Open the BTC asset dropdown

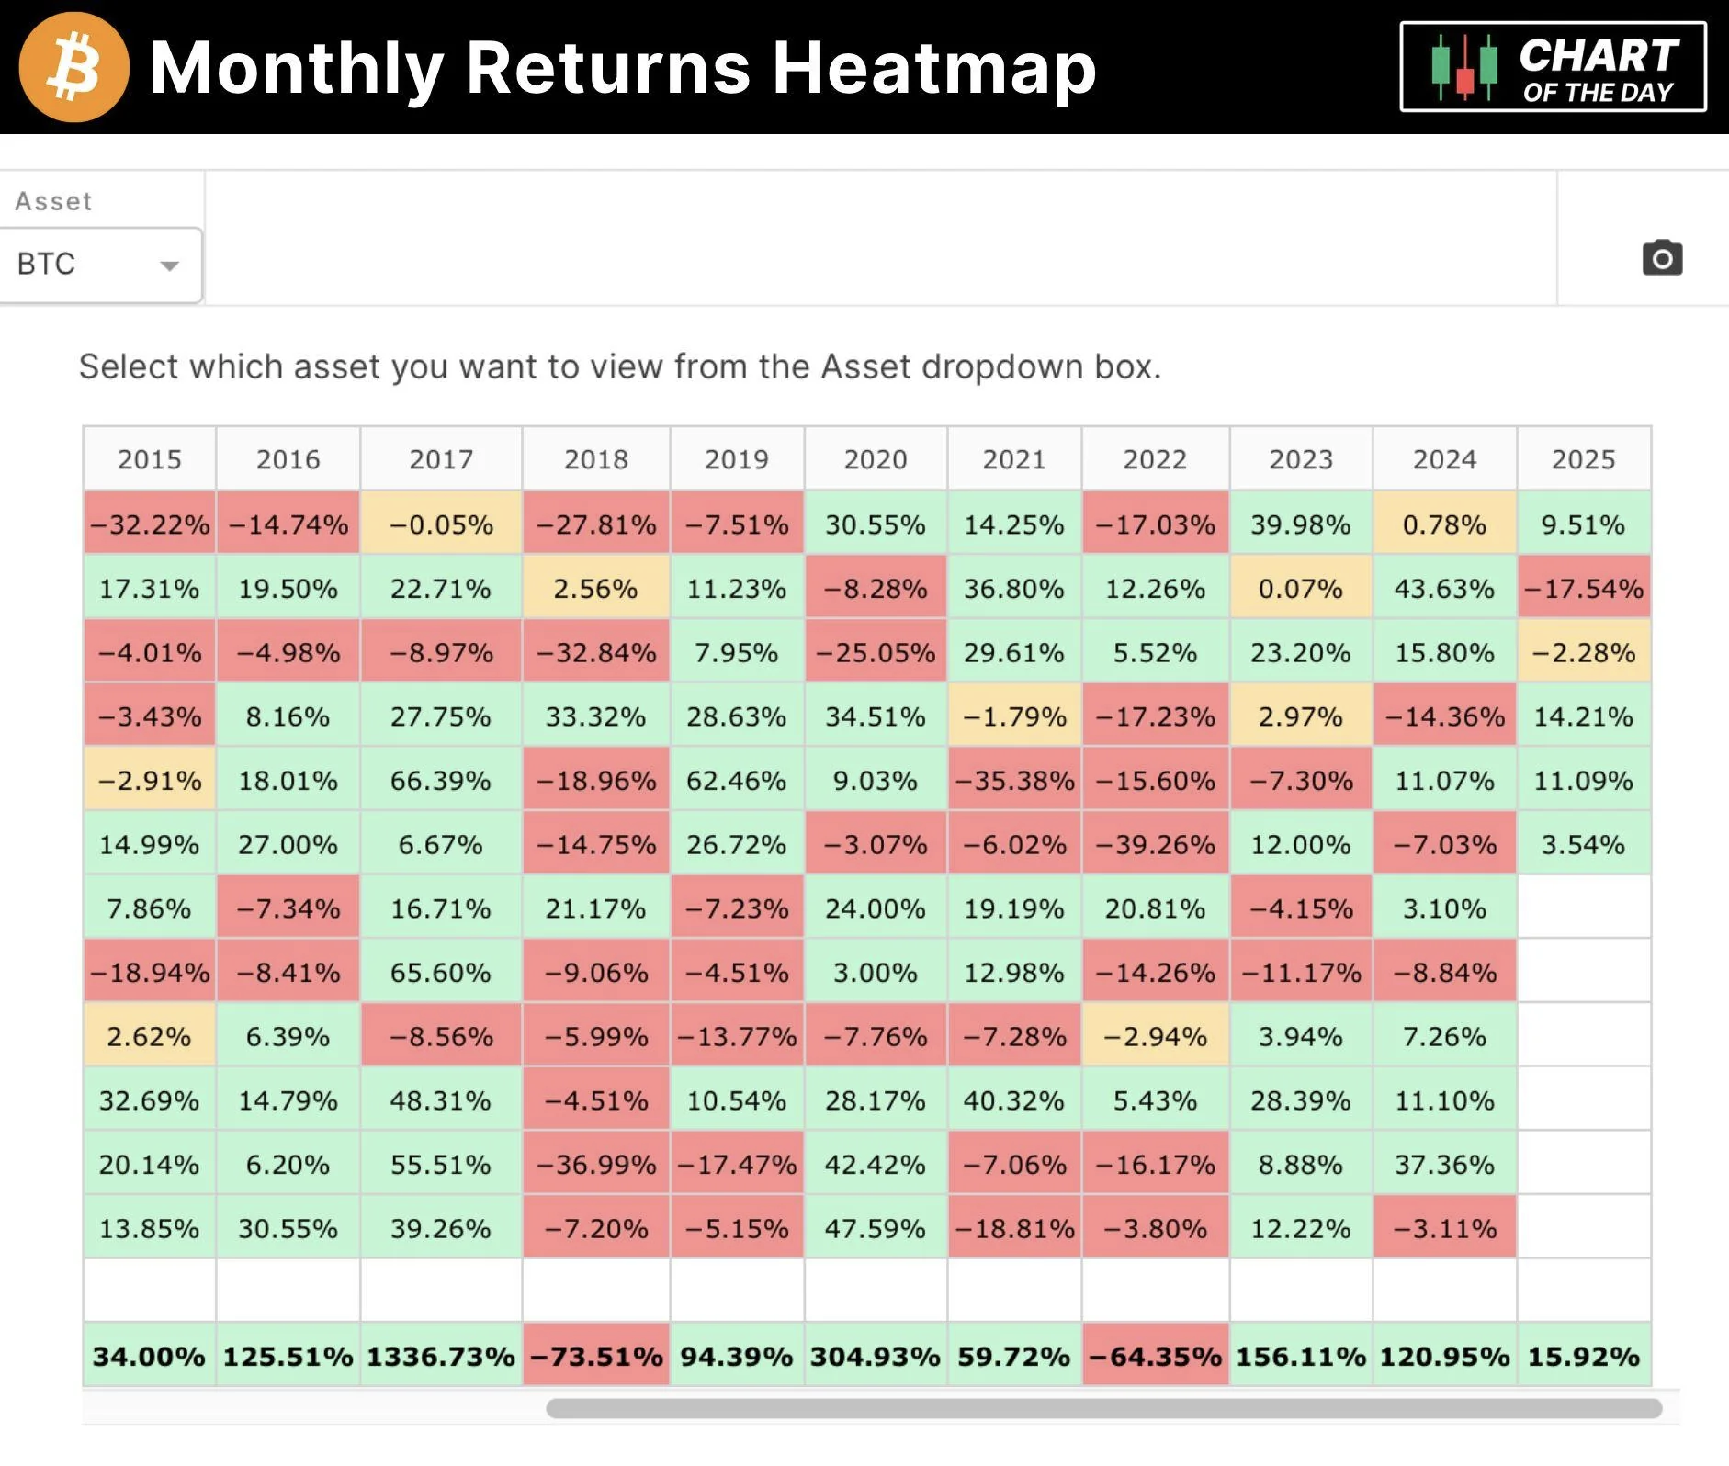pos(97,265)
